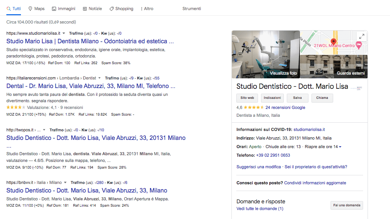
Task: Expand the opening hours dropdown arrow
Action: (340, 147)
